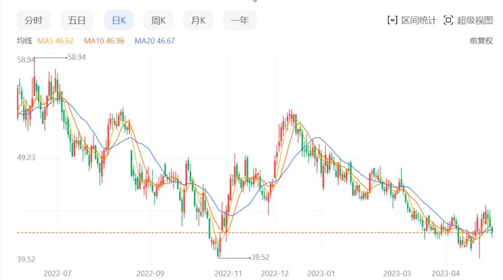Launch the 超级视图 super view

[468, 20]
